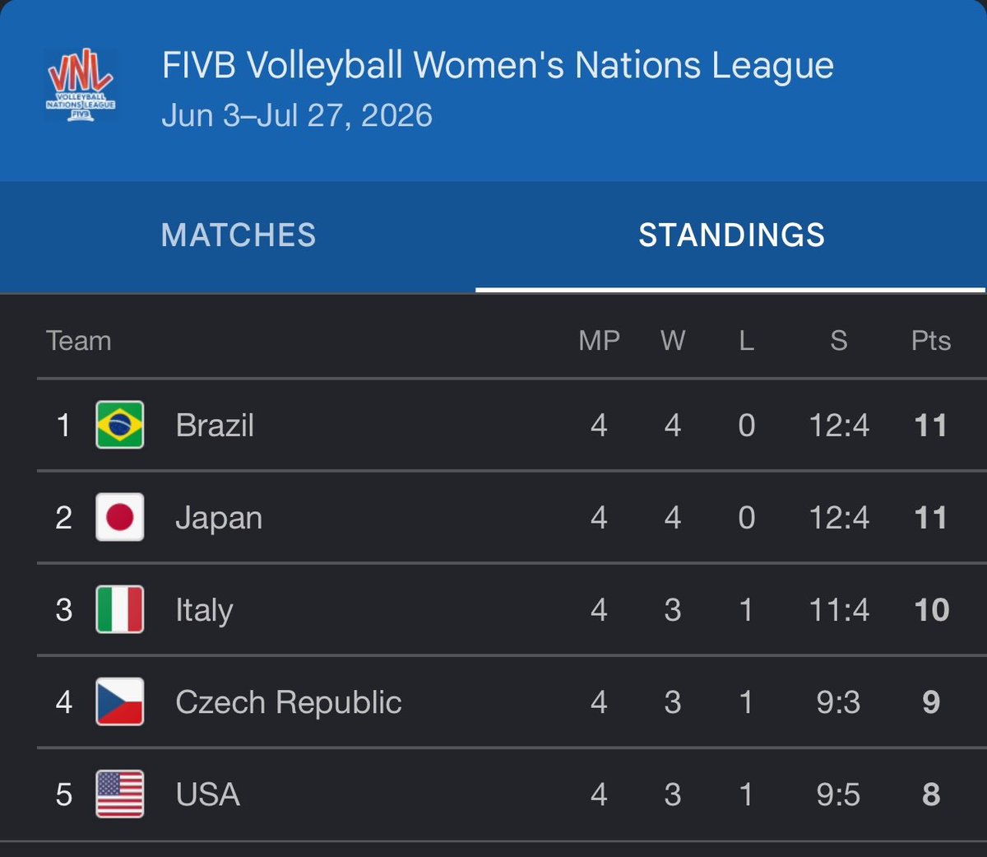Open the STANDINGS tab
This screenshot has width=987, height=857.
pos(731,235)
